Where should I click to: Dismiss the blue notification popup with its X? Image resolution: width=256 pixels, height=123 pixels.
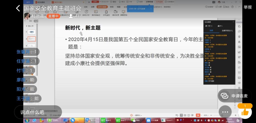151,8
